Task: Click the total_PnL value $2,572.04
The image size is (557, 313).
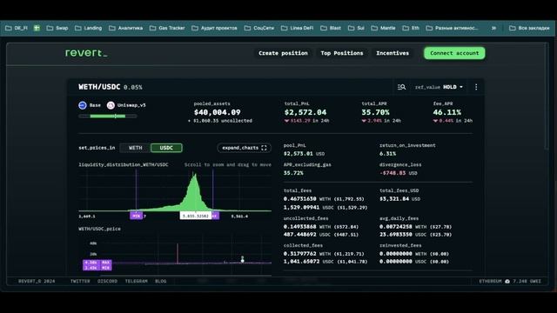Action: (305, 112)
